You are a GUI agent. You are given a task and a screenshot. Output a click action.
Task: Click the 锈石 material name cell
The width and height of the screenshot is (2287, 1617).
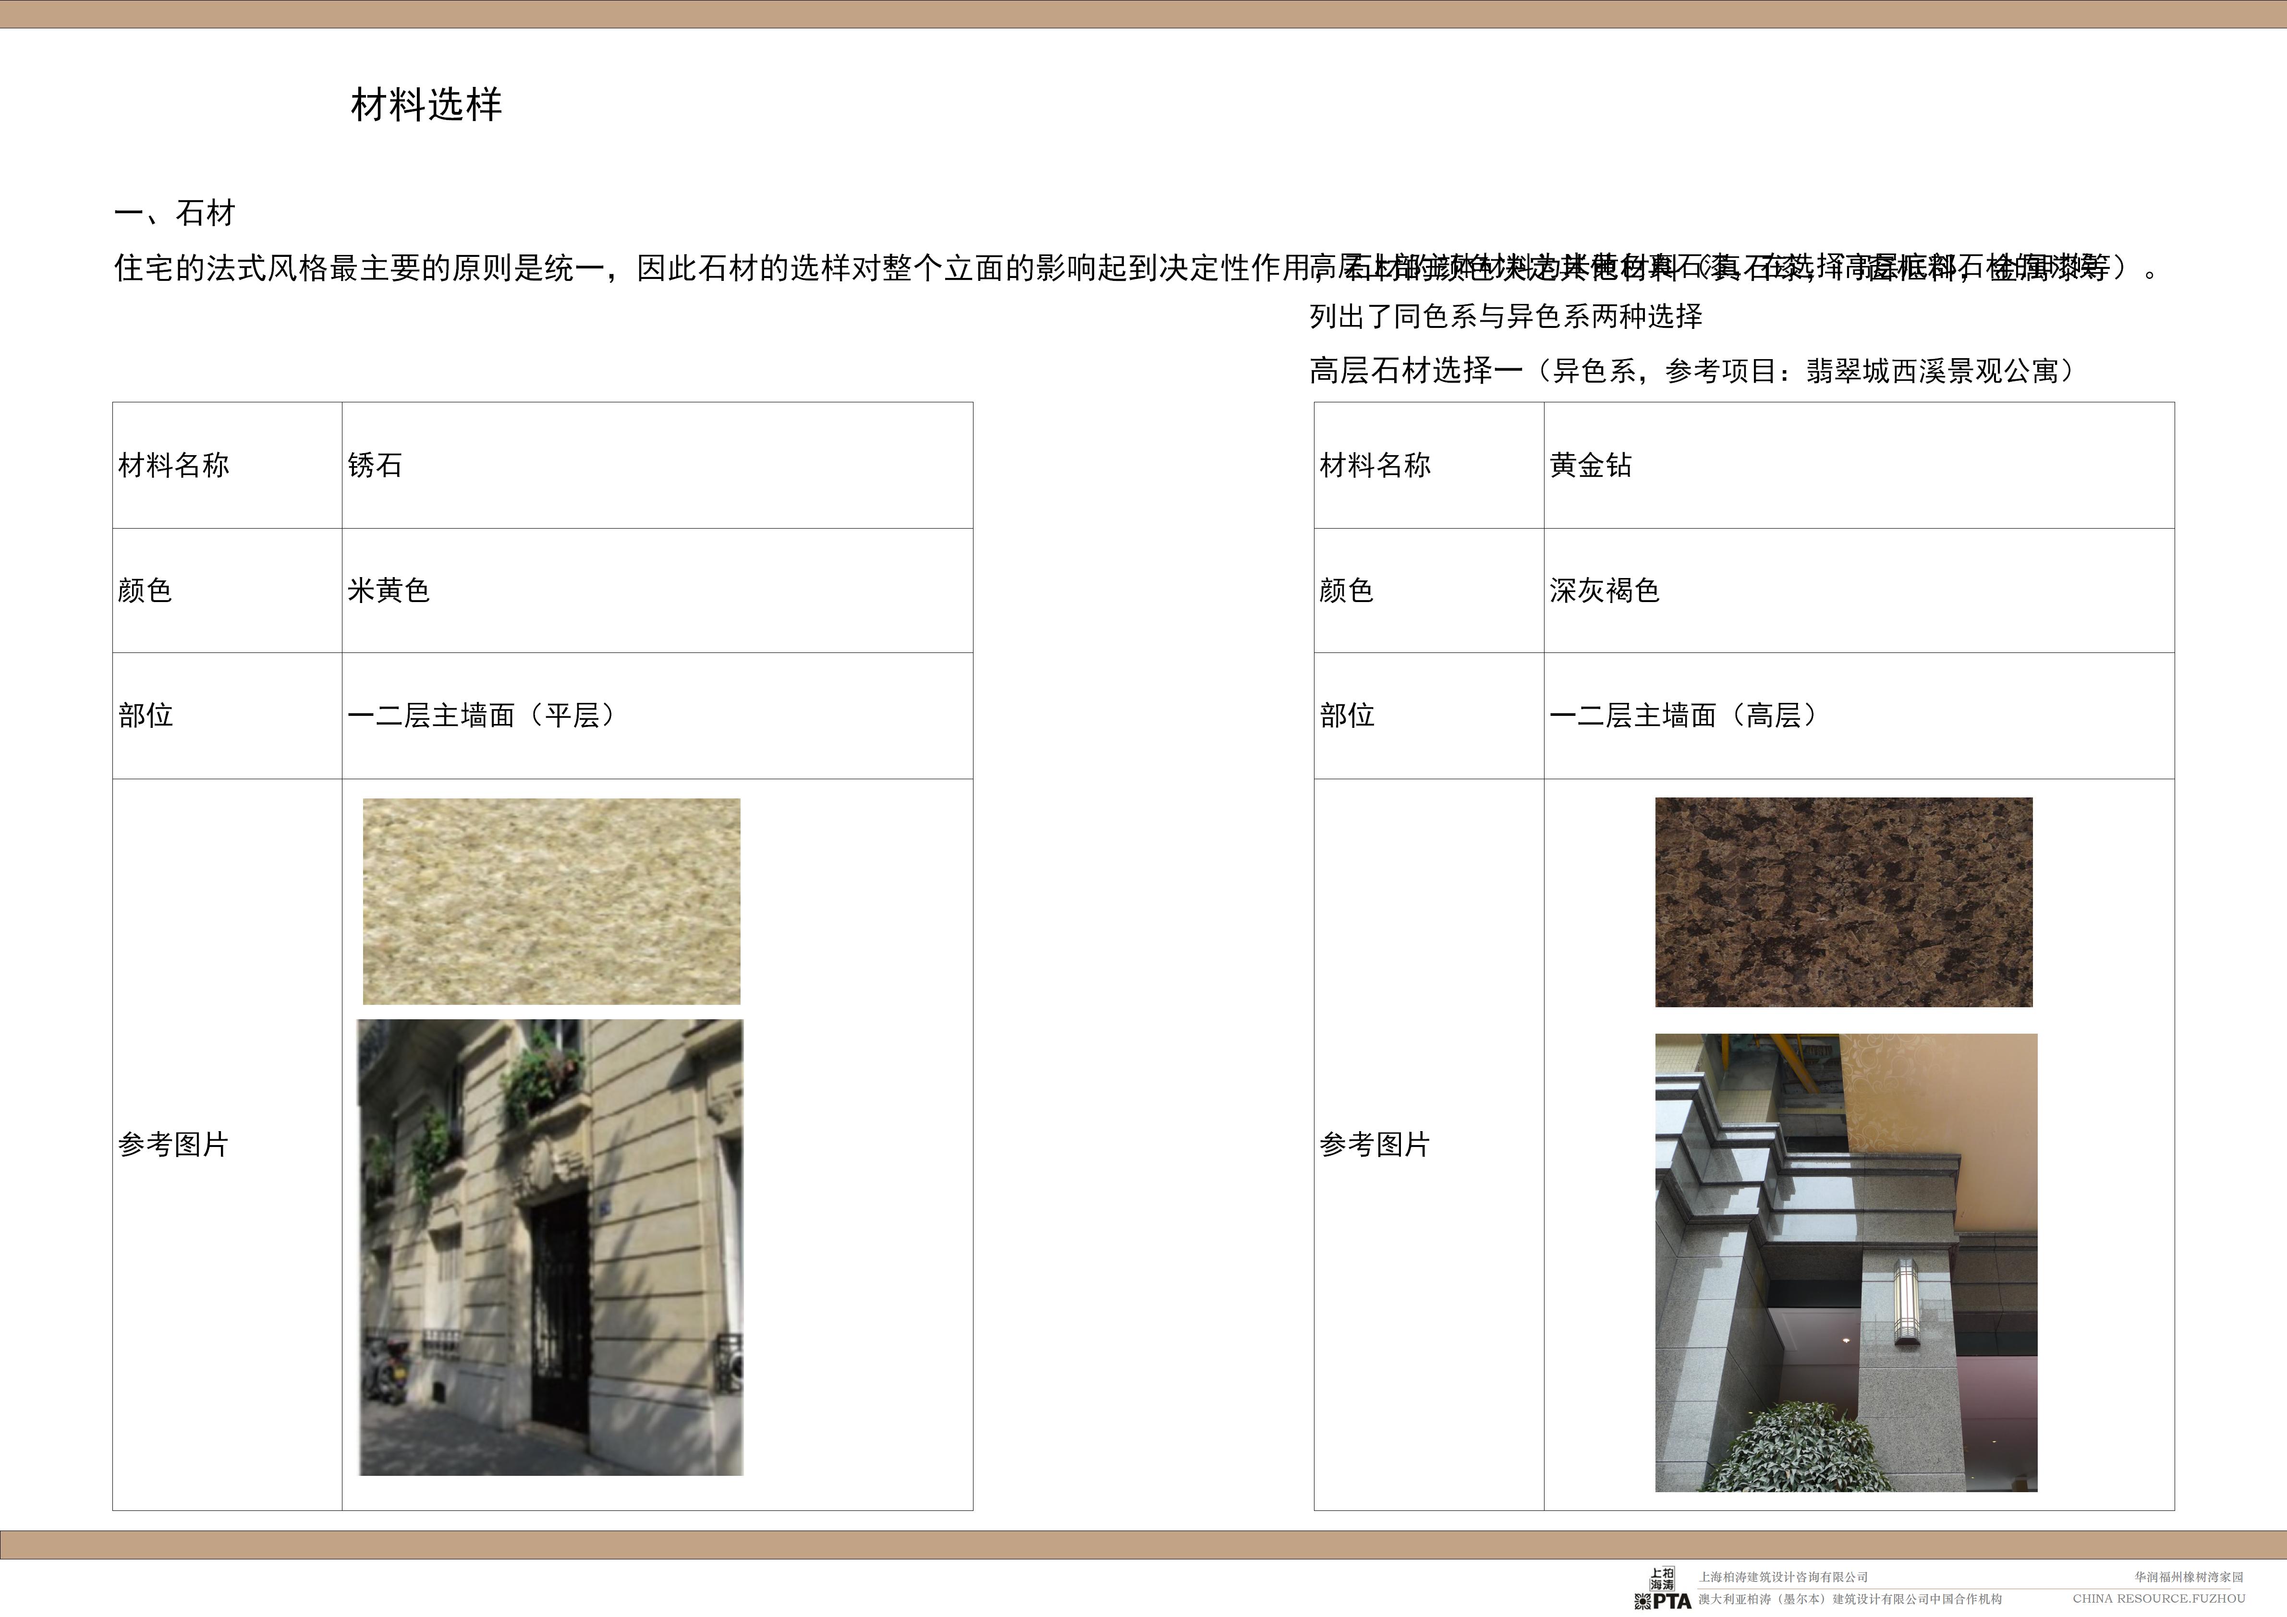click(376, 465)
